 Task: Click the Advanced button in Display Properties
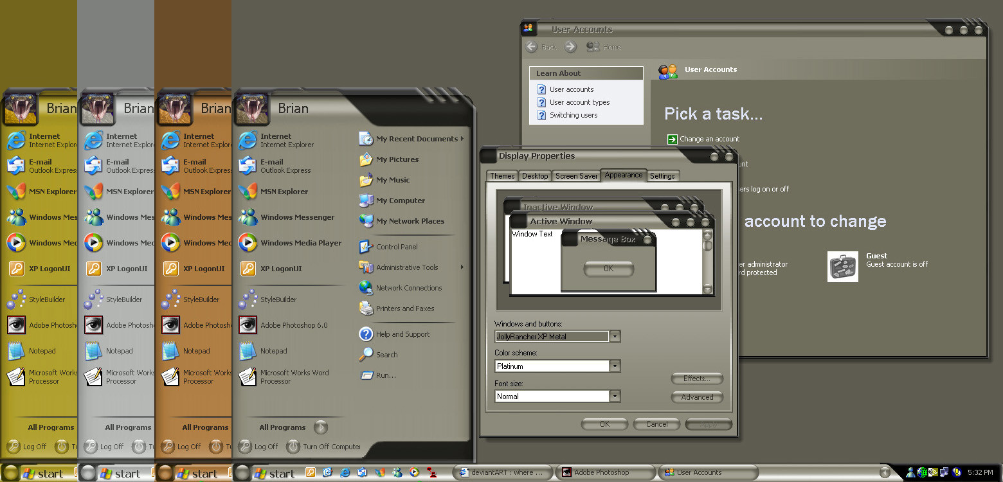697,397
